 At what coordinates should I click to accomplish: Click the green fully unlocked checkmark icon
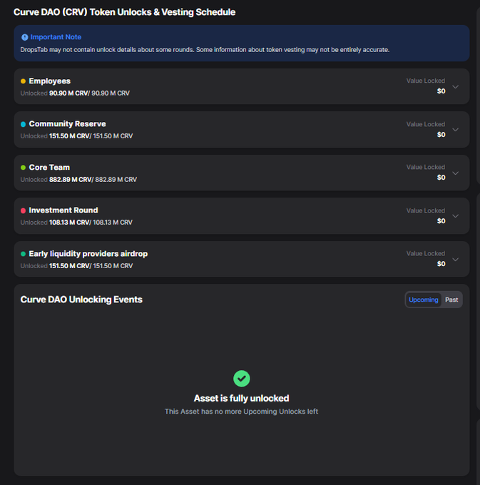click(x=242, y=378)
